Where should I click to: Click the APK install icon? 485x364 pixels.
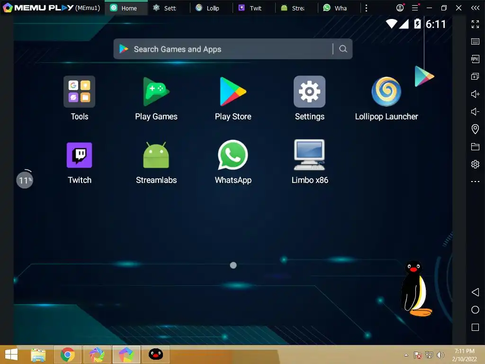click(475, 59)
